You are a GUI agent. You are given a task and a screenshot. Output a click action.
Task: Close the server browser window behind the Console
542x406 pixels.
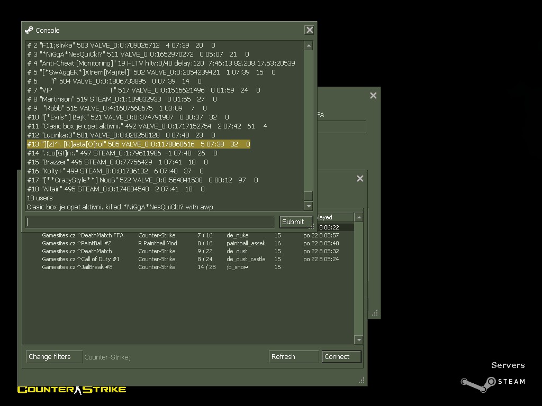(360, 179)
